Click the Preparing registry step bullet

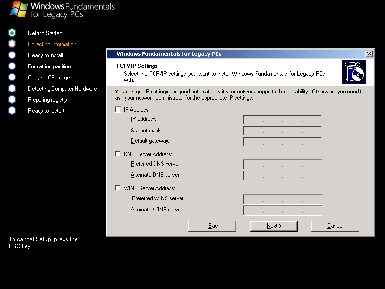pos(12,99)
